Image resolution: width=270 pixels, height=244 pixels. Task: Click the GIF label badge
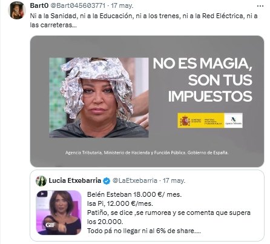click(50, 225)
